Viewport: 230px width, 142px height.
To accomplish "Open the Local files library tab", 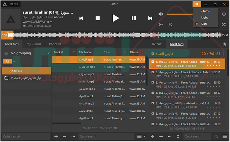I will [11, 44].
